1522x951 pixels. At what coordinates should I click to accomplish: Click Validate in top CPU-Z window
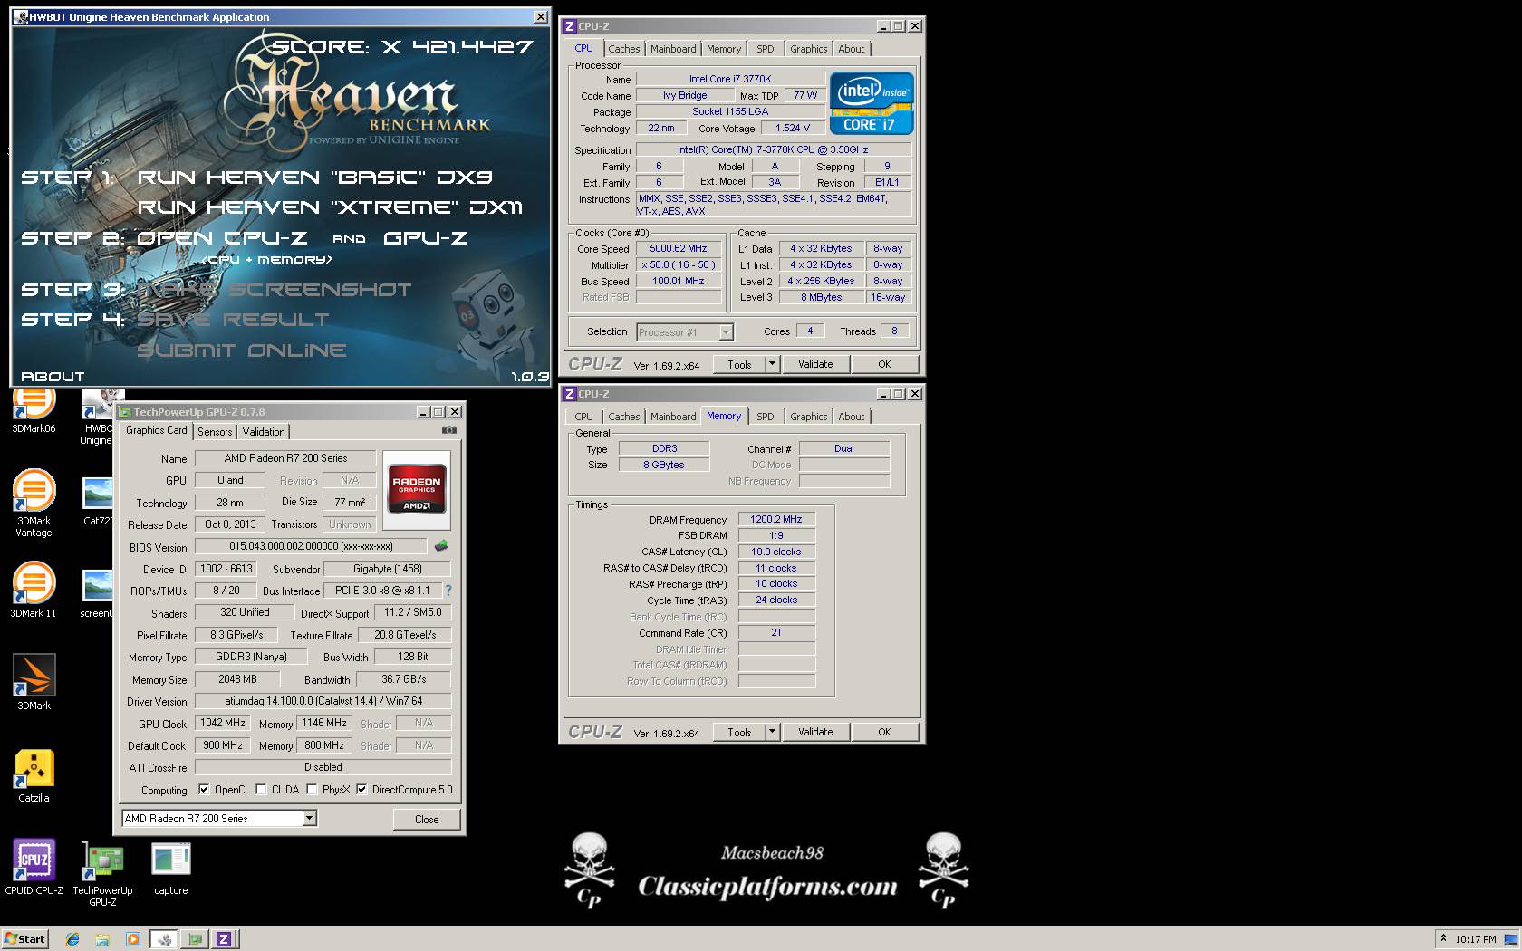[x=815, y=364]
